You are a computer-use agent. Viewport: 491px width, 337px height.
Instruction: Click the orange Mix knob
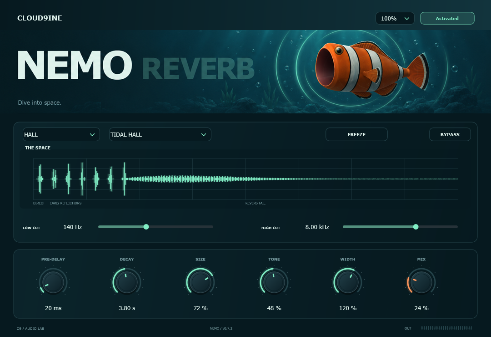[421, 281]
